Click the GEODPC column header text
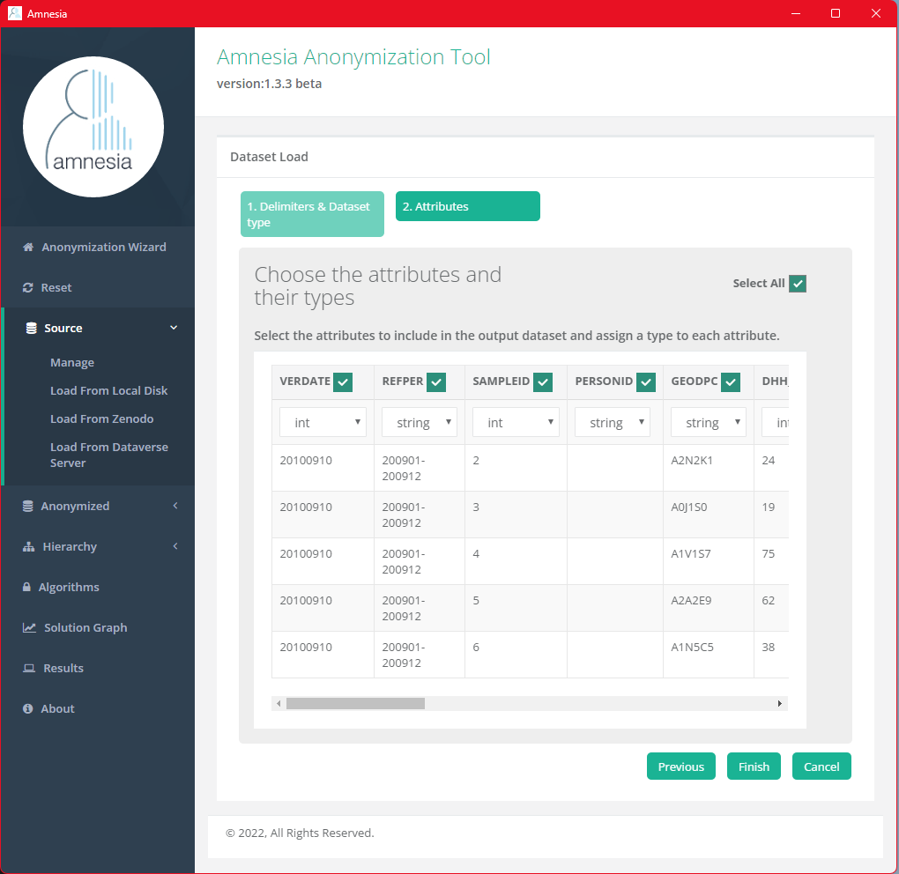Image resolution: width=899 pixels, height=874 pixels. coord(695,381)
